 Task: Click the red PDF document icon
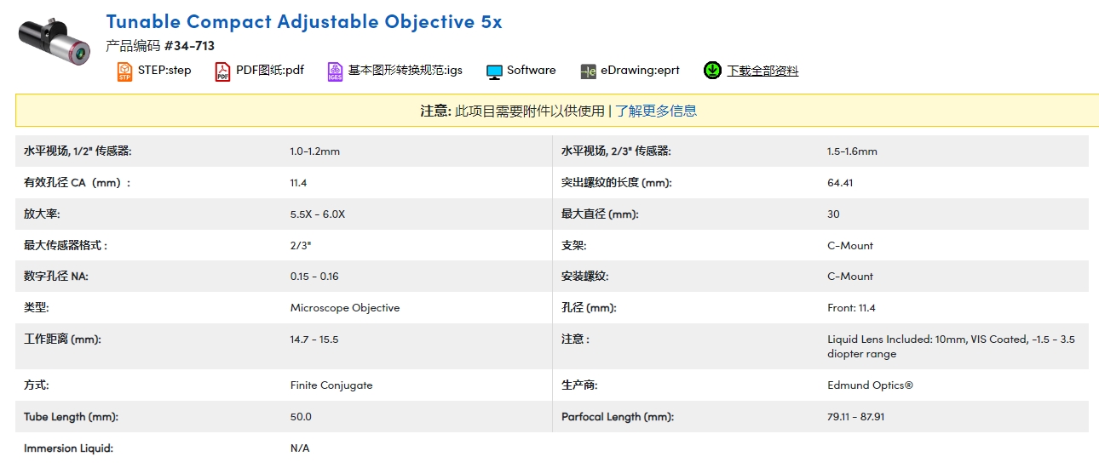[x=222, y=71]
